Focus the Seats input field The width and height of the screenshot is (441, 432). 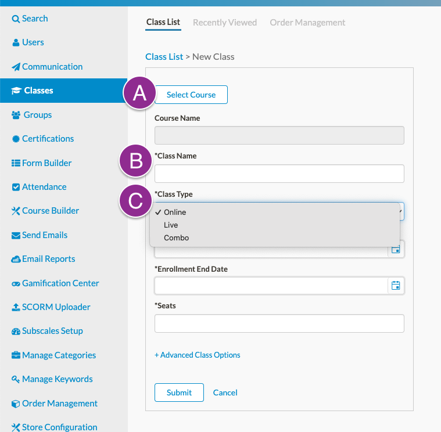(279, 323)
